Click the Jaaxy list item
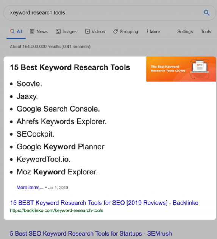Image resolution: width=217 pixels, height=239 pixels. tap(27, 96)
